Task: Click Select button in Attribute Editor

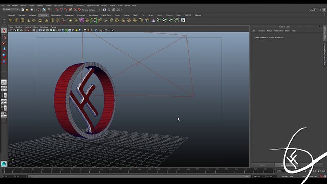Action: click(263, 165)
